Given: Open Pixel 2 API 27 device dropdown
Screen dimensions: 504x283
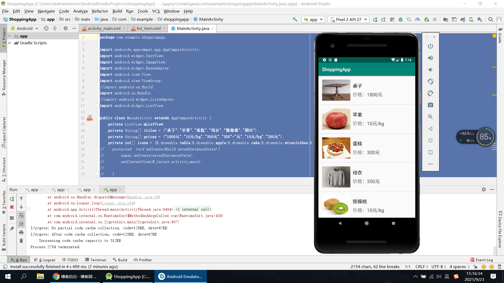Looking at the screenshot, I should tap(349, 19).
